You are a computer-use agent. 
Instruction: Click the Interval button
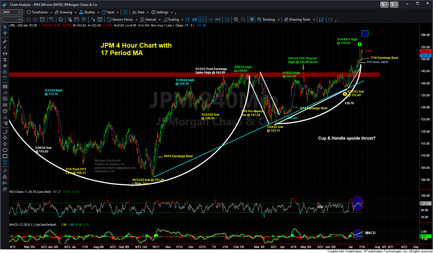pyautogui.click(x=148, y=20)
